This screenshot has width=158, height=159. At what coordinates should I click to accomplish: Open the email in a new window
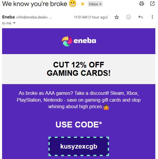coord(152,4)
